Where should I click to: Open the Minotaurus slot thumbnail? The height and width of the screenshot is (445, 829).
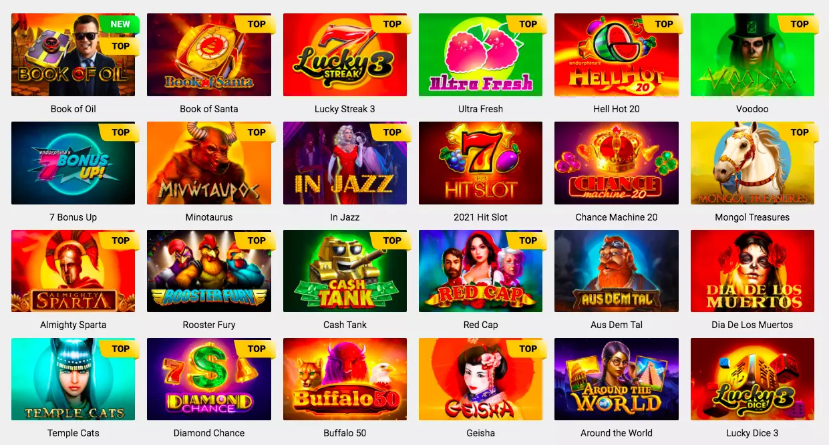click(209, 163)
